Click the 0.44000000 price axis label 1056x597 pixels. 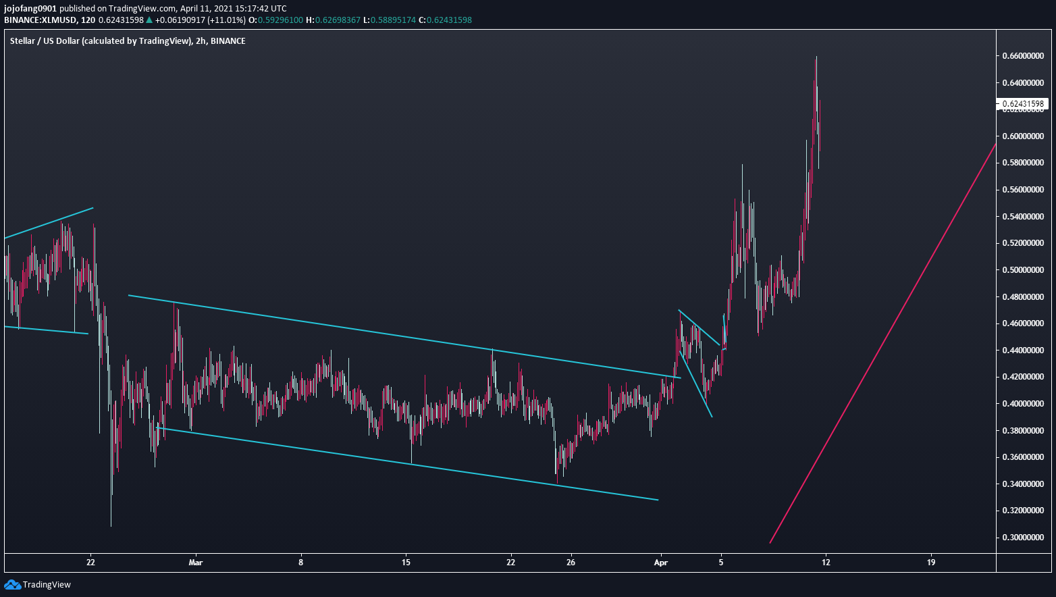pos(1023,351)
